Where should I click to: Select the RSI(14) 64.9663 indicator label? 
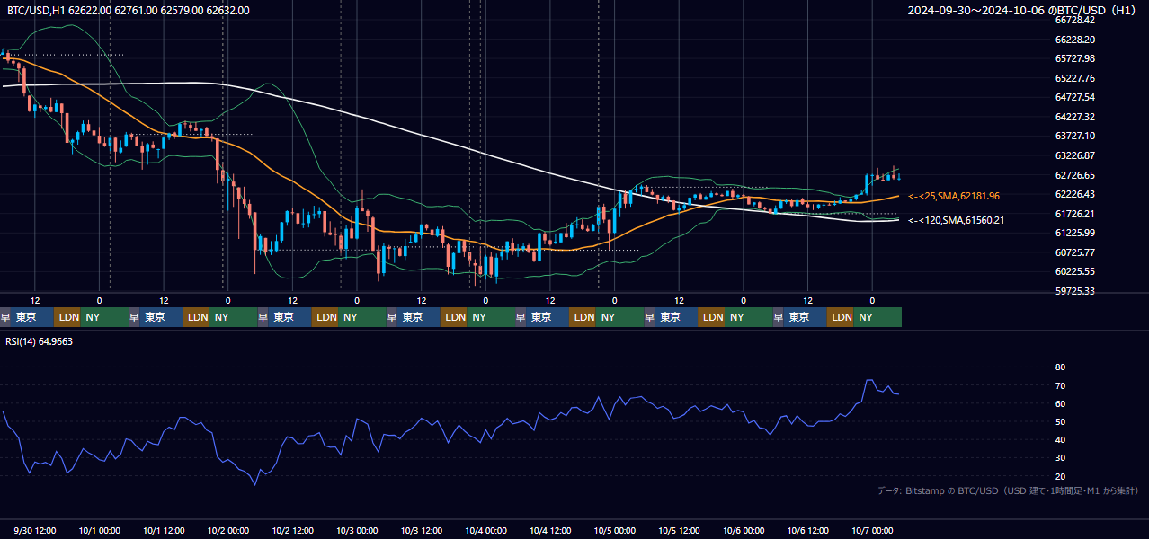tap(40, 341)
